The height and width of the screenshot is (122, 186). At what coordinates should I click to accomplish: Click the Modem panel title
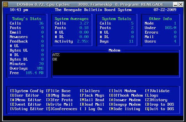[x=114, y=50]
